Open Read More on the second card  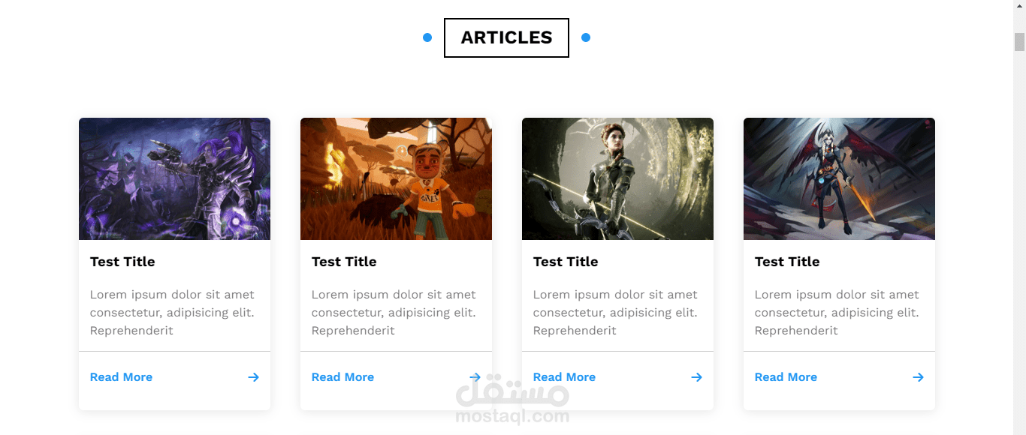[343, 377]
